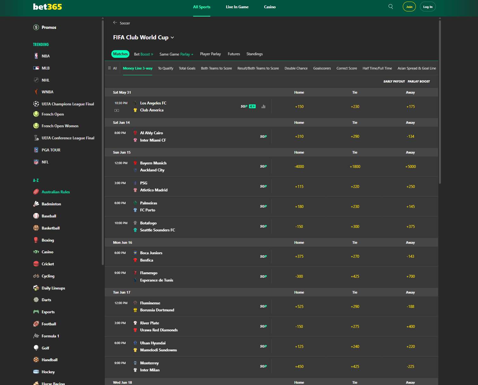478x385 pixels.
Task: Open the search magnifier icon
Action: click(x=391, y=7)
